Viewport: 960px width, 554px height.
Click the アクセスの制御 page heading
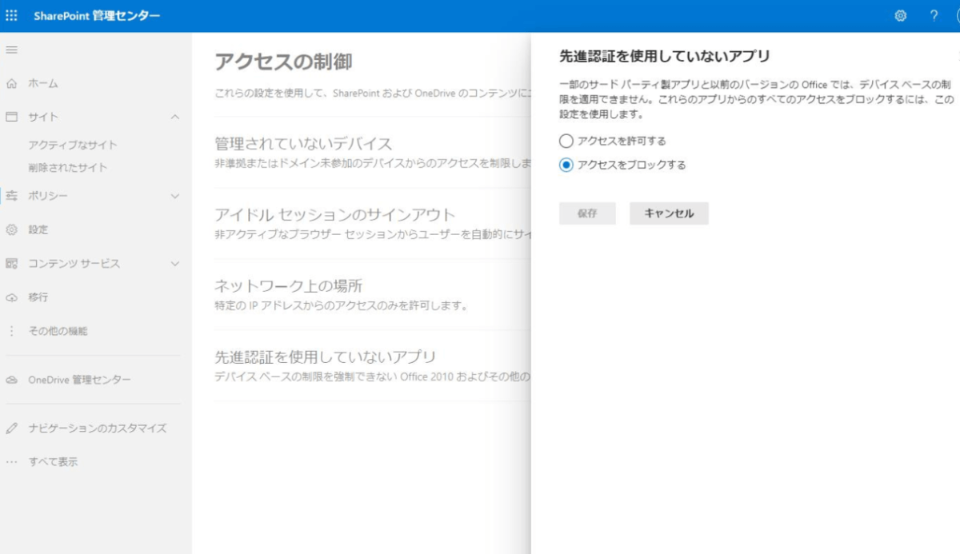pos(283,61)
